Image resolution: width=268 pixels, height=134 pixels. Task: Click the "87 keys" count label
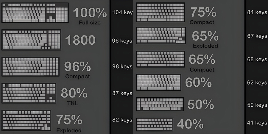122,93
